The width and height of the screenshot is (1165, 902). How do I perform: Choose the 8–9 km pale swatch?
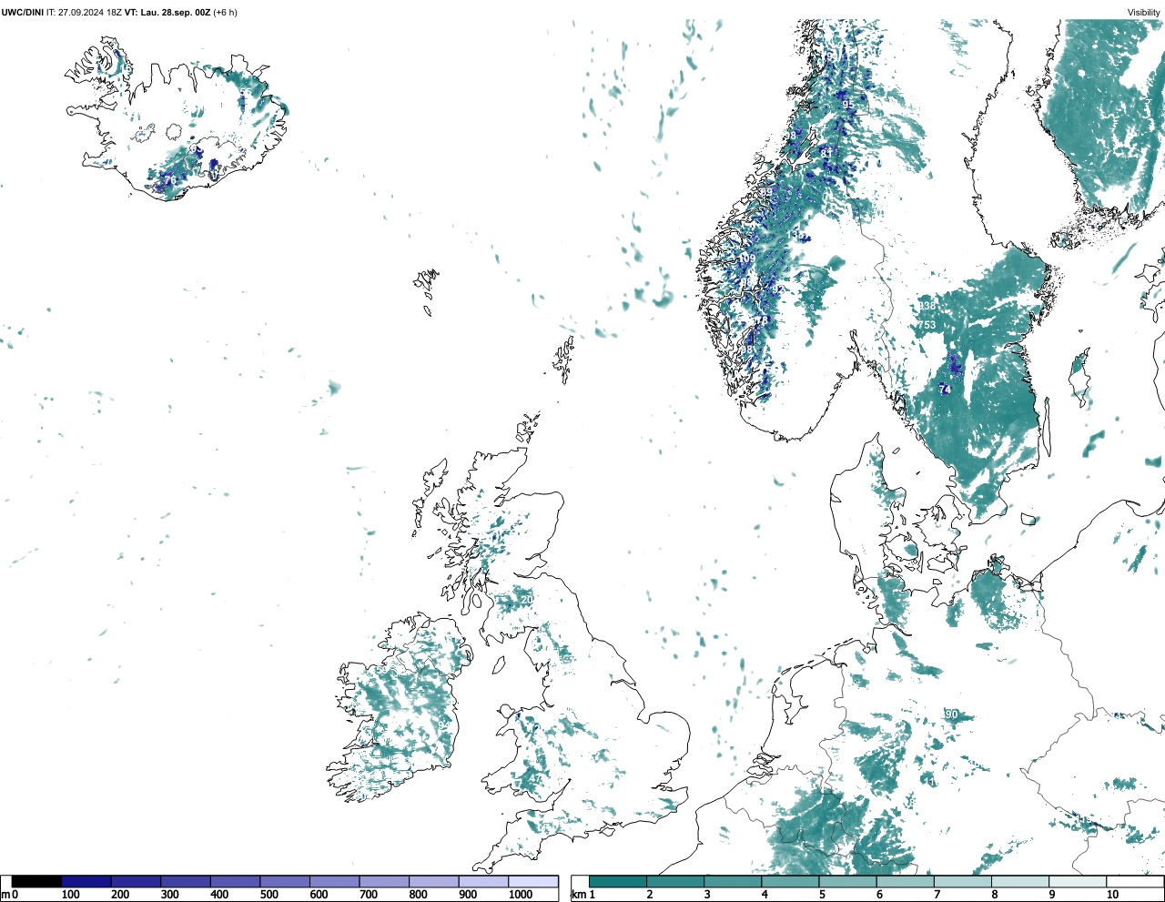pos(1019,881)
